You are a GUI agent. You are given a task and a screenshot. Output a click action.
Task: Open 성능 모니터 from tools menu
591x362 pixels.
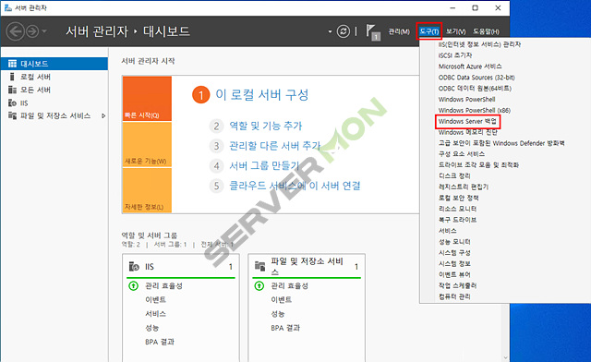pos(454,242)
